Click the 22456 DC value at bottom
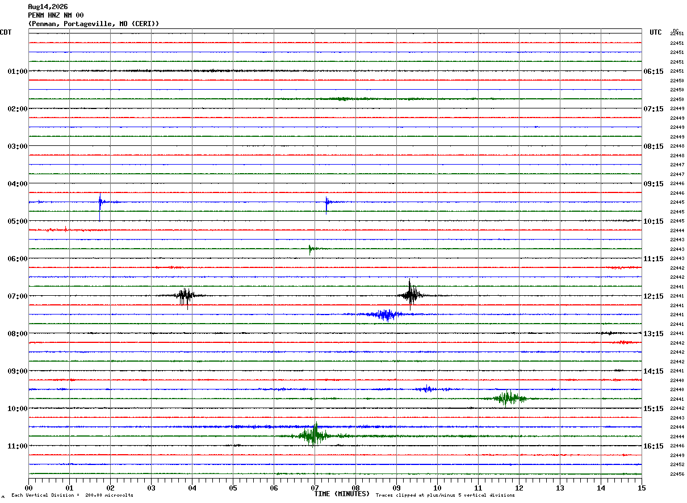Image resolution: width=687 pixels, height=503 pixels. (x=677, y=474)
